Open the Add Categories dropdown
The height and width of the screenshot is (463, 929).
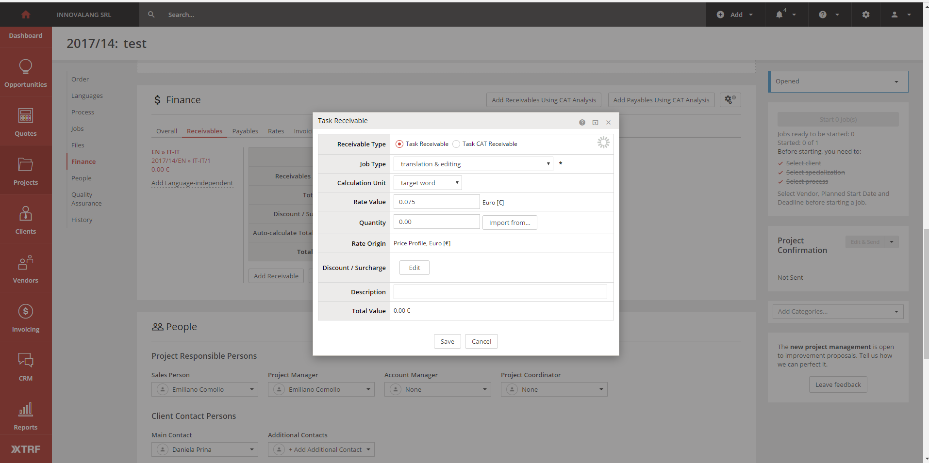point(838,311)
